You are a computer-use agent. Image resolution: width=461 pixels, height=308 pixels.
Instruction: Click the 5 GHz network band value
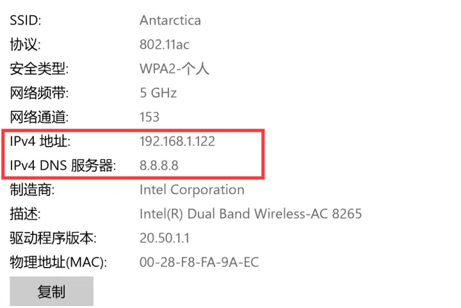[158, 93]
